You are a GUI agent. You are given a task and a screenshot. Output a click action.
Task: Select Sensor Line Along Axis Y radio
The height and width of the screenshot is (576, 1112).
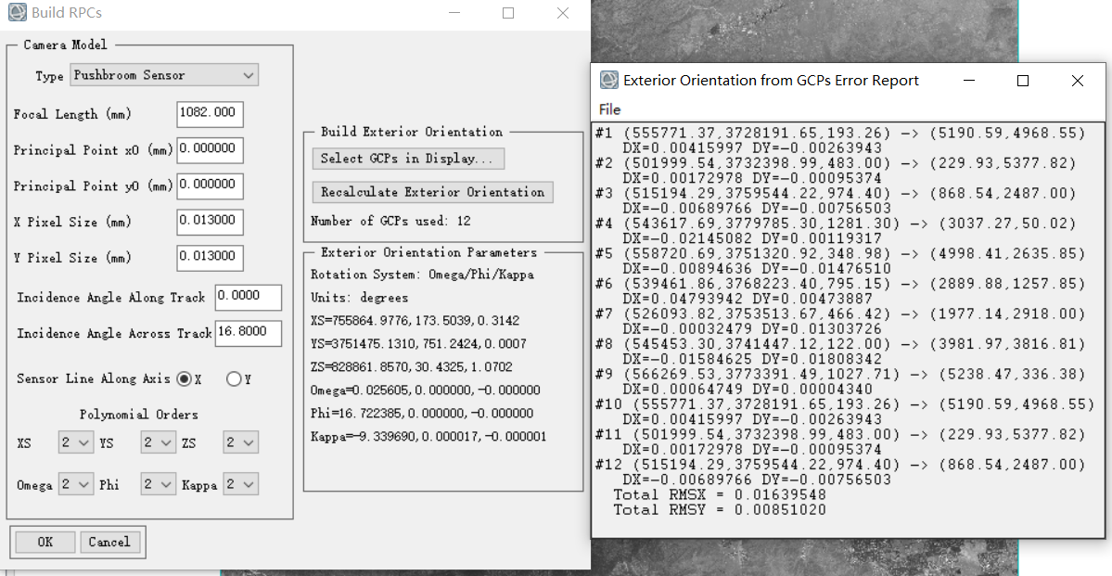(x=234, y=379)
